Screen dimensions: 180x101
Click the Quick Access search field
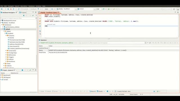(166, 9)
